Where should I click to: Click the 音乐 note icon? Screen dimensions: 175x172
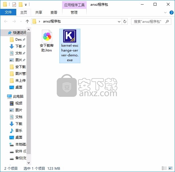click(x=12, y=130)
